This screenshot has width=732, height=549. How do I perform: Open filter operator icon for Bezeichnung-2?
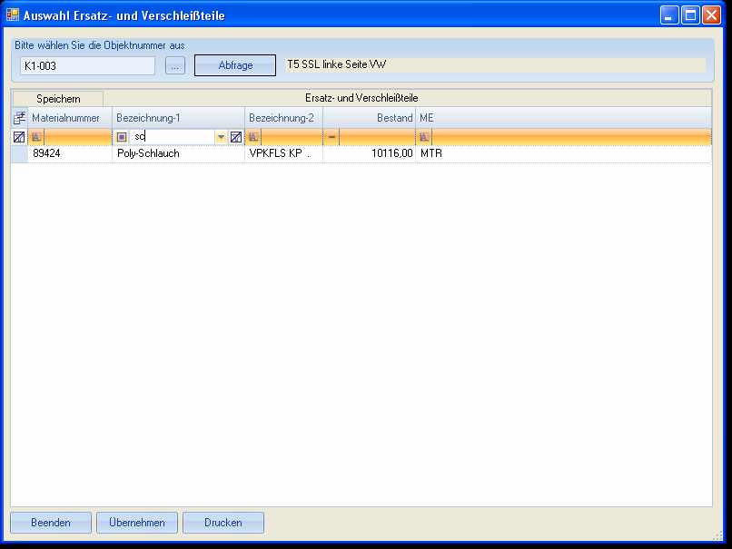coord(253,137)
